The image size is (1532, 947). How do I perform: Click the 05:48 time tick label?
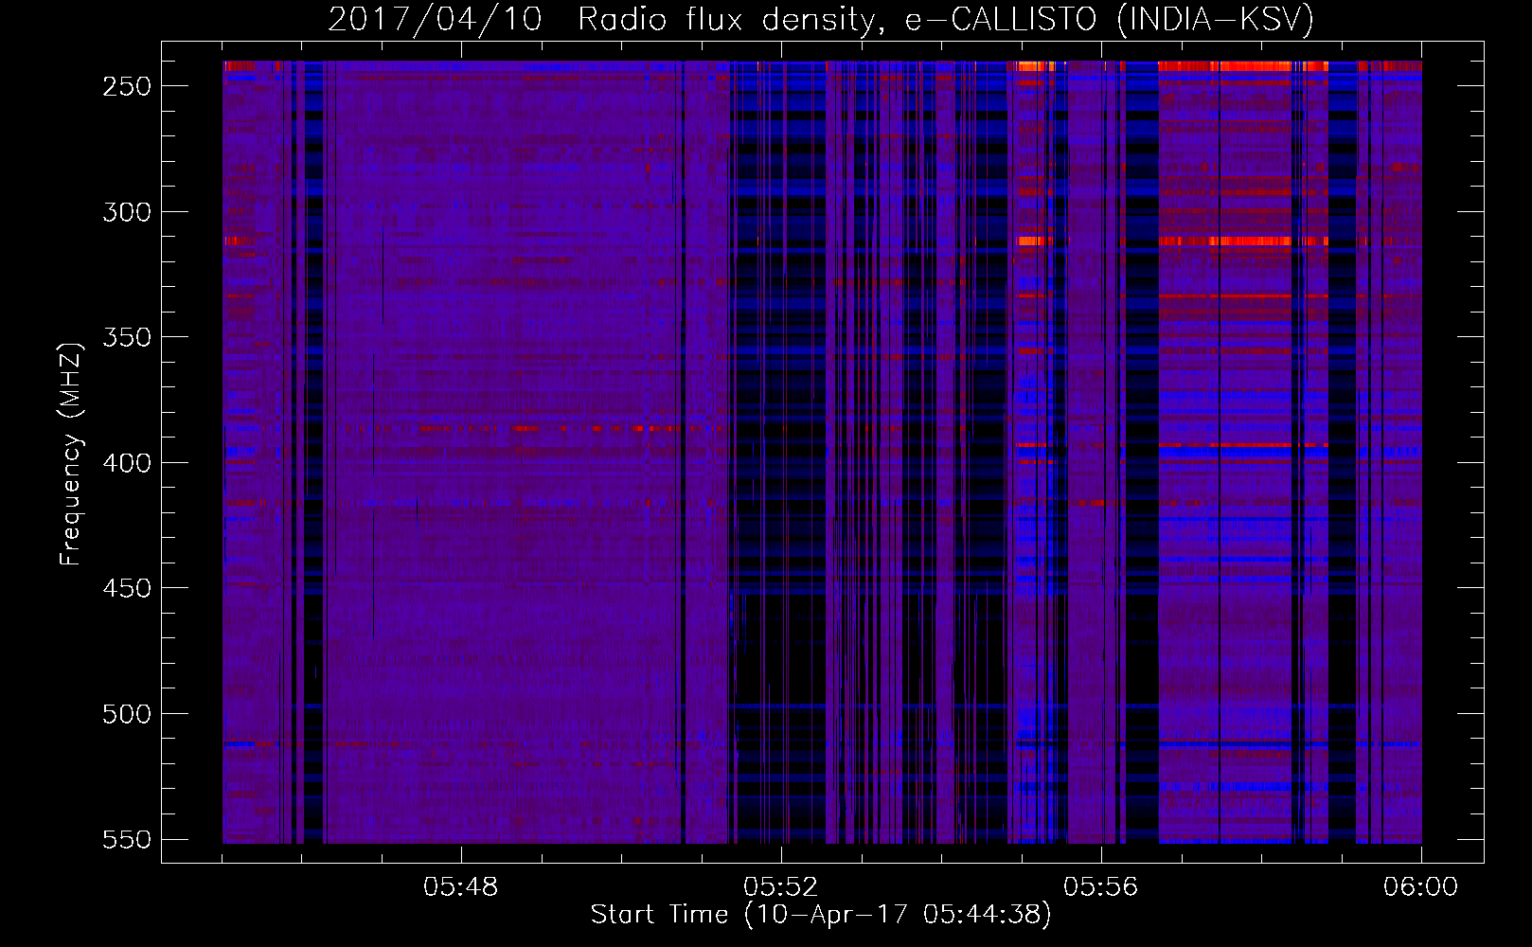coord(461,887)
